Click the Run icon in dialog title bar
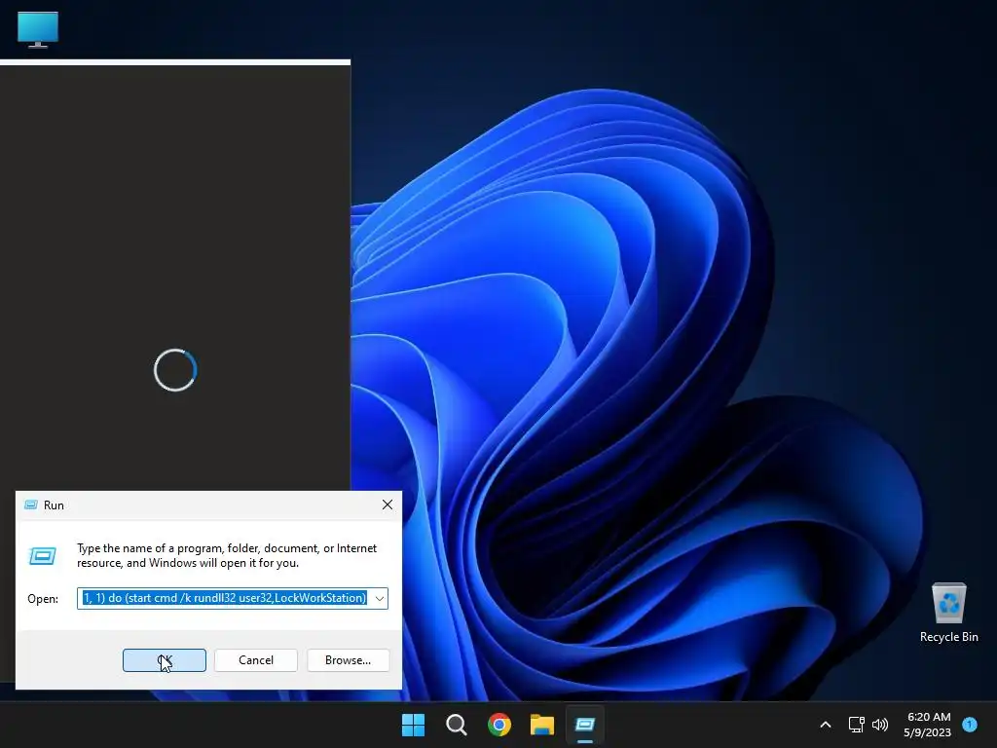The width and height of the screenshot is (997, 748). tap(30, 505)
